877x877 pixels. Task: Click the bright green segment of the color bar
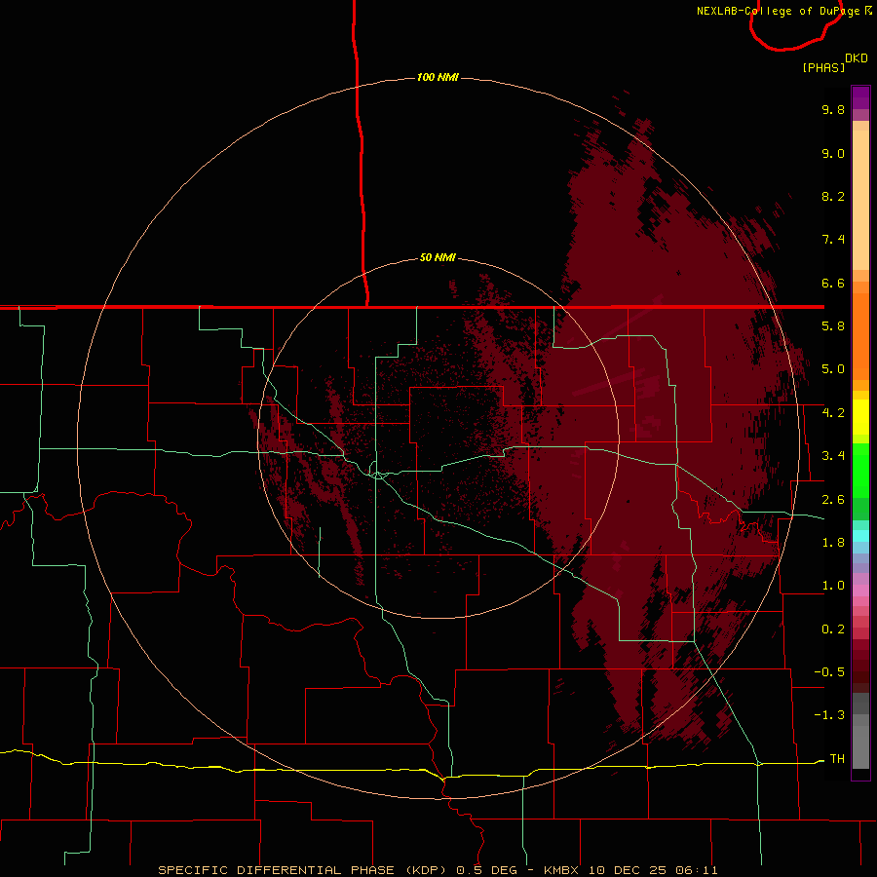point(860,470)
